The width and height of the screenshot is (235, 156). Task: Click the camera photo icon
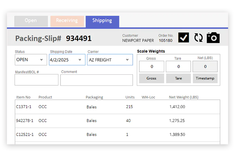point(213,37)
